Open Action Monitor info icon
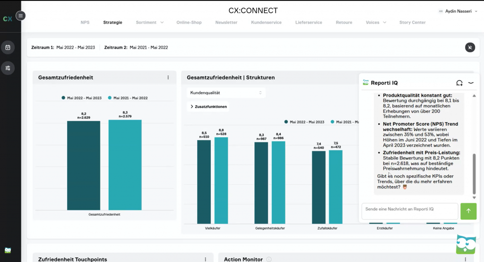 point(269,259)
